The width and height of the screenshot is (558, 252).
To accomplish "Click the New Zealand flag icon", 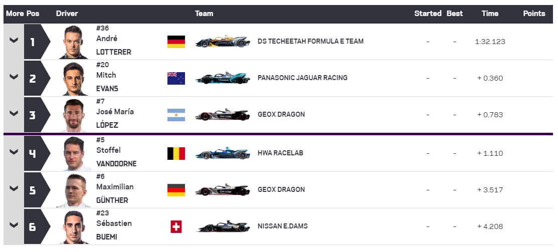I will coord(176,78).
